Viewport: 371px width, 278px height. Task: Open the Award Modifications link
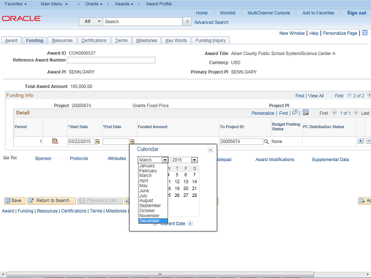[275, 159]
